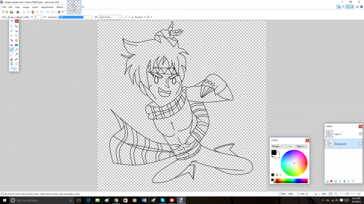Select the Paint Bucket tool
Viewport: 364px width, 204px height.
pyautogui.click(x=11, y=45)
